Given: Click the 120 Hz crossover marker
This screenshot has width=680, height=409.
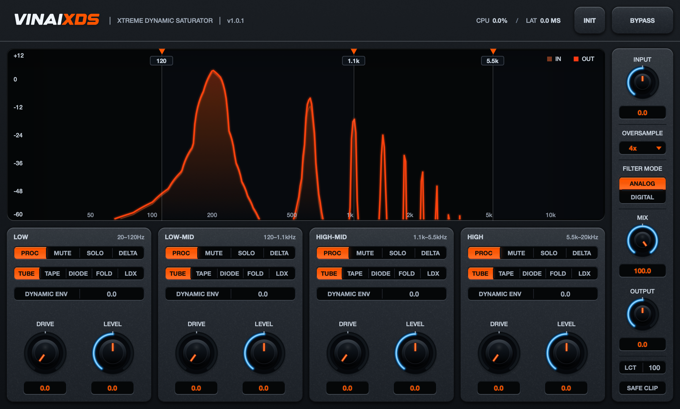Looking at the screenshot, I should pyautogui.click(x=161, y=61).
